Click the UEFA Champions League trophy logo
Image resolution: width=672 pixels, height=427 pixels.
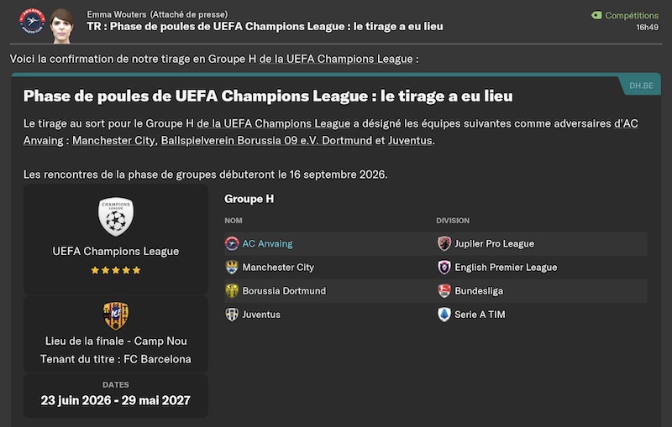click(x=116, y=216)
